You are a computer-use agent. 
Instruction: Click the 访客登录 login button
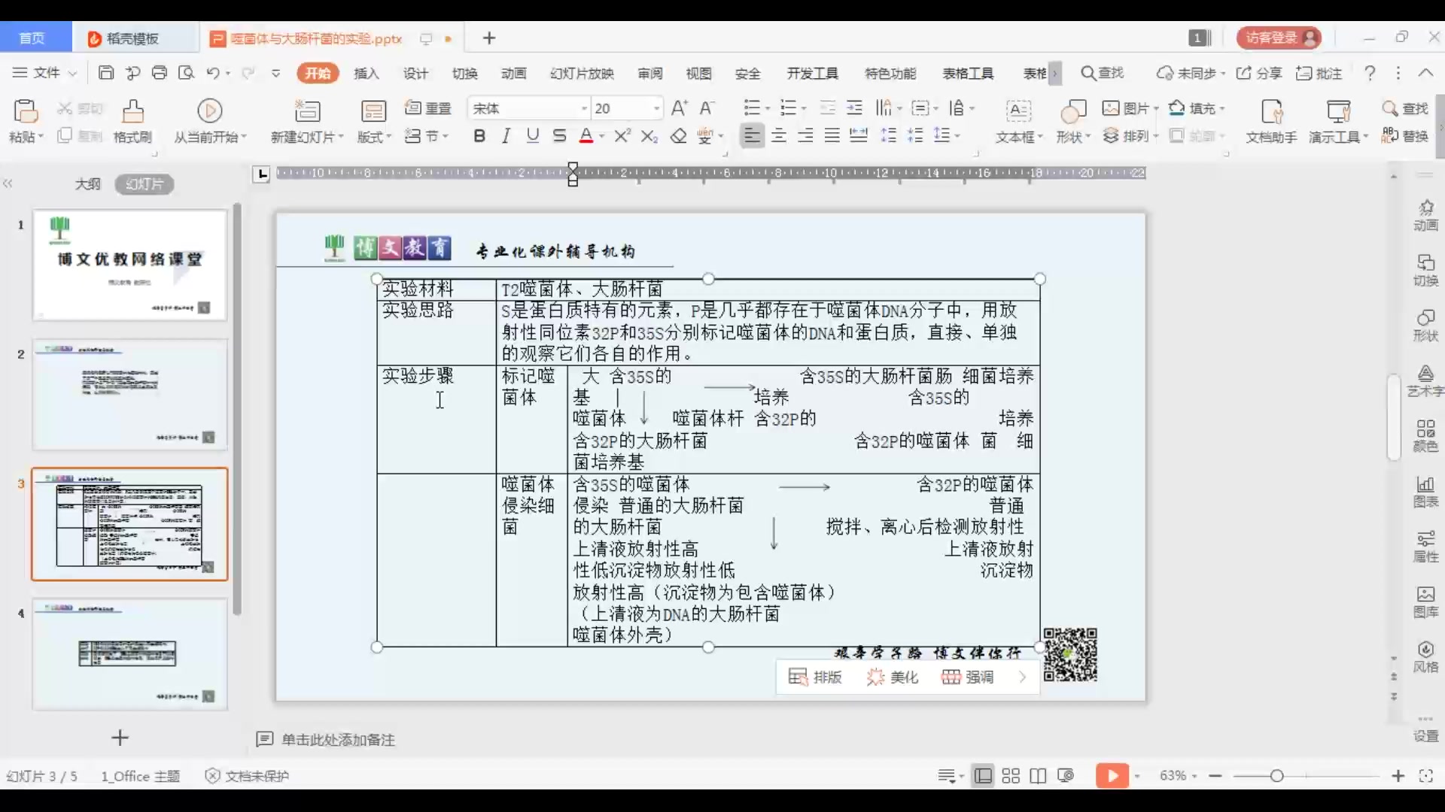(1279, 38)
